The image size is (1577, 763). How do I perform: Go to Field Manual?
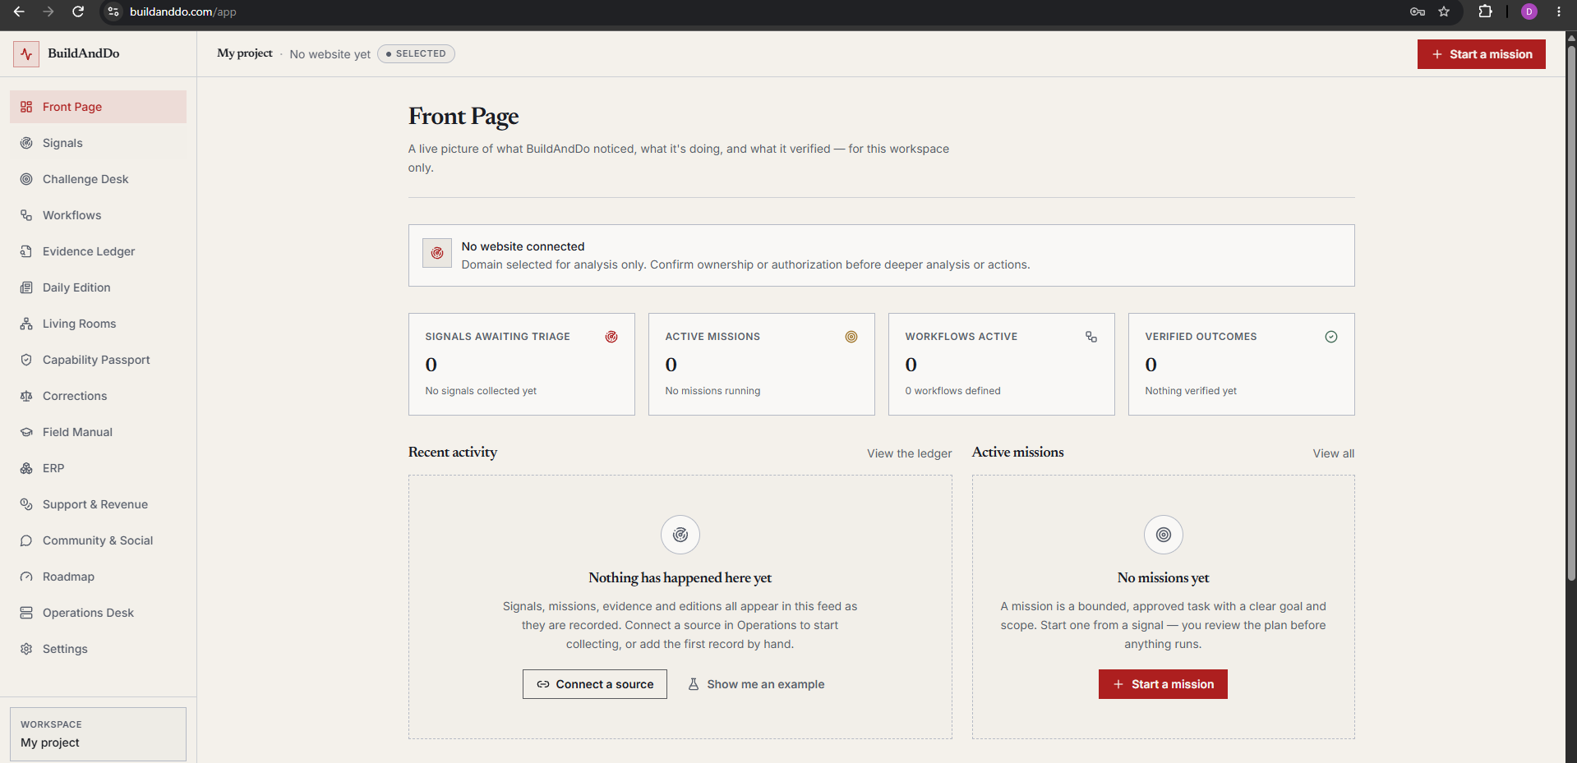click(98, 432)
